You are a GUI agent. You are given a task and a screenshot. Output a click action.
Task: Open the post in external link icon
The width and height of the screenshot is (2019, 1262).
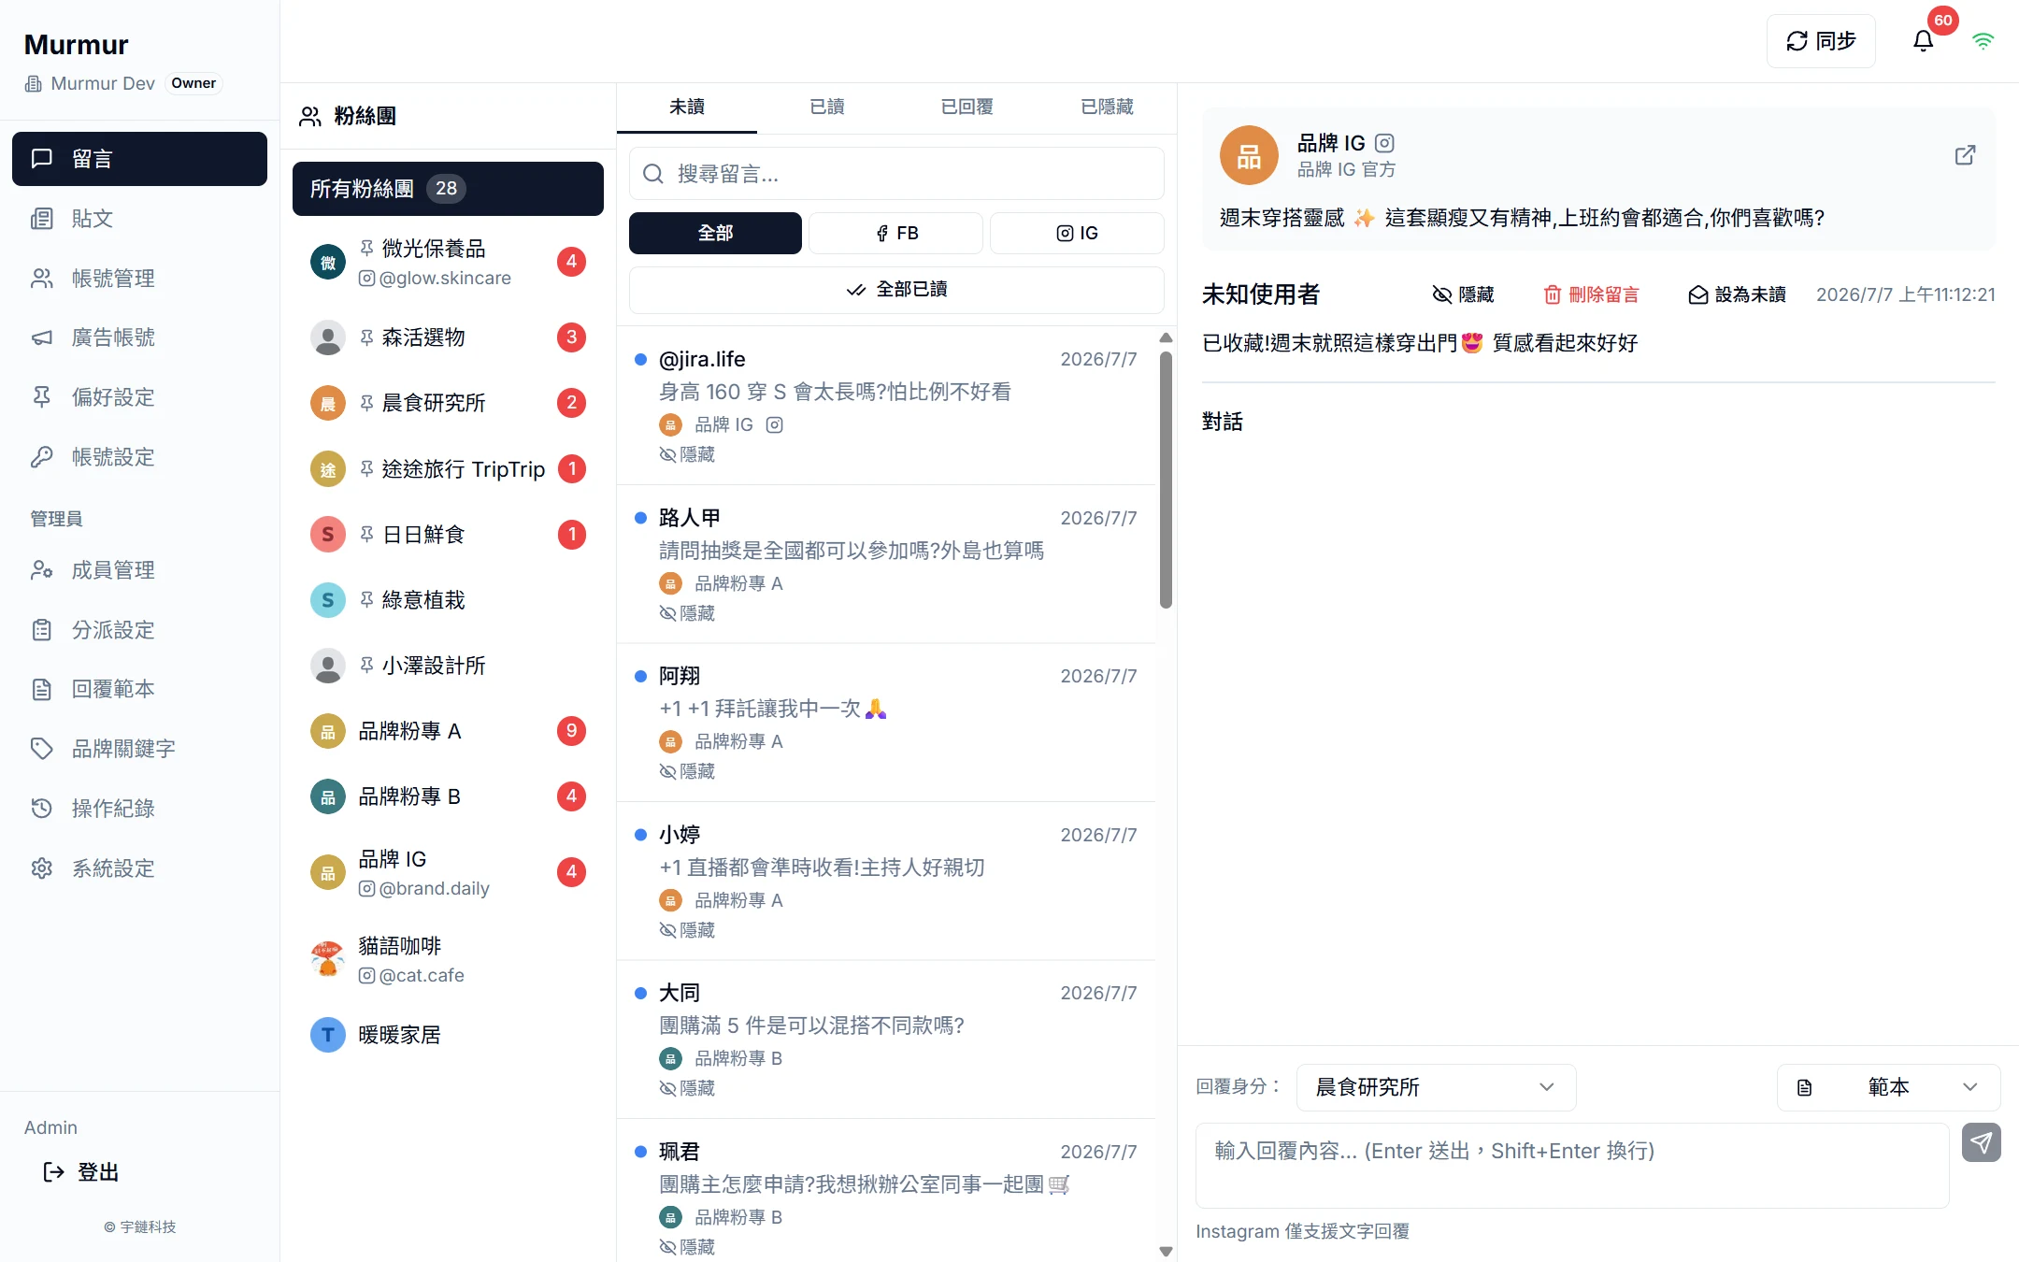coord(1965,155)
